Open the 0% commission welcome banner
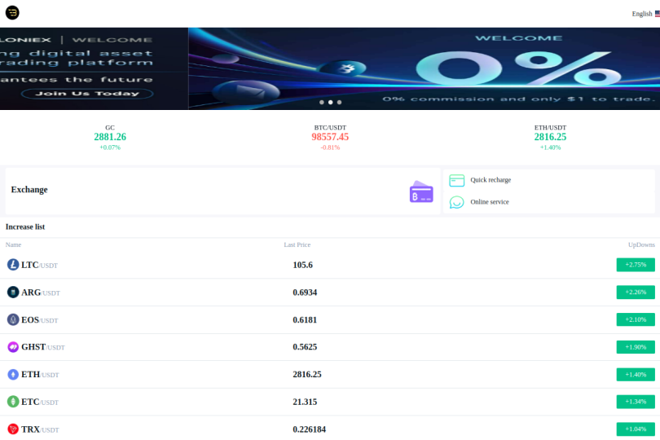 click(424, 68)
